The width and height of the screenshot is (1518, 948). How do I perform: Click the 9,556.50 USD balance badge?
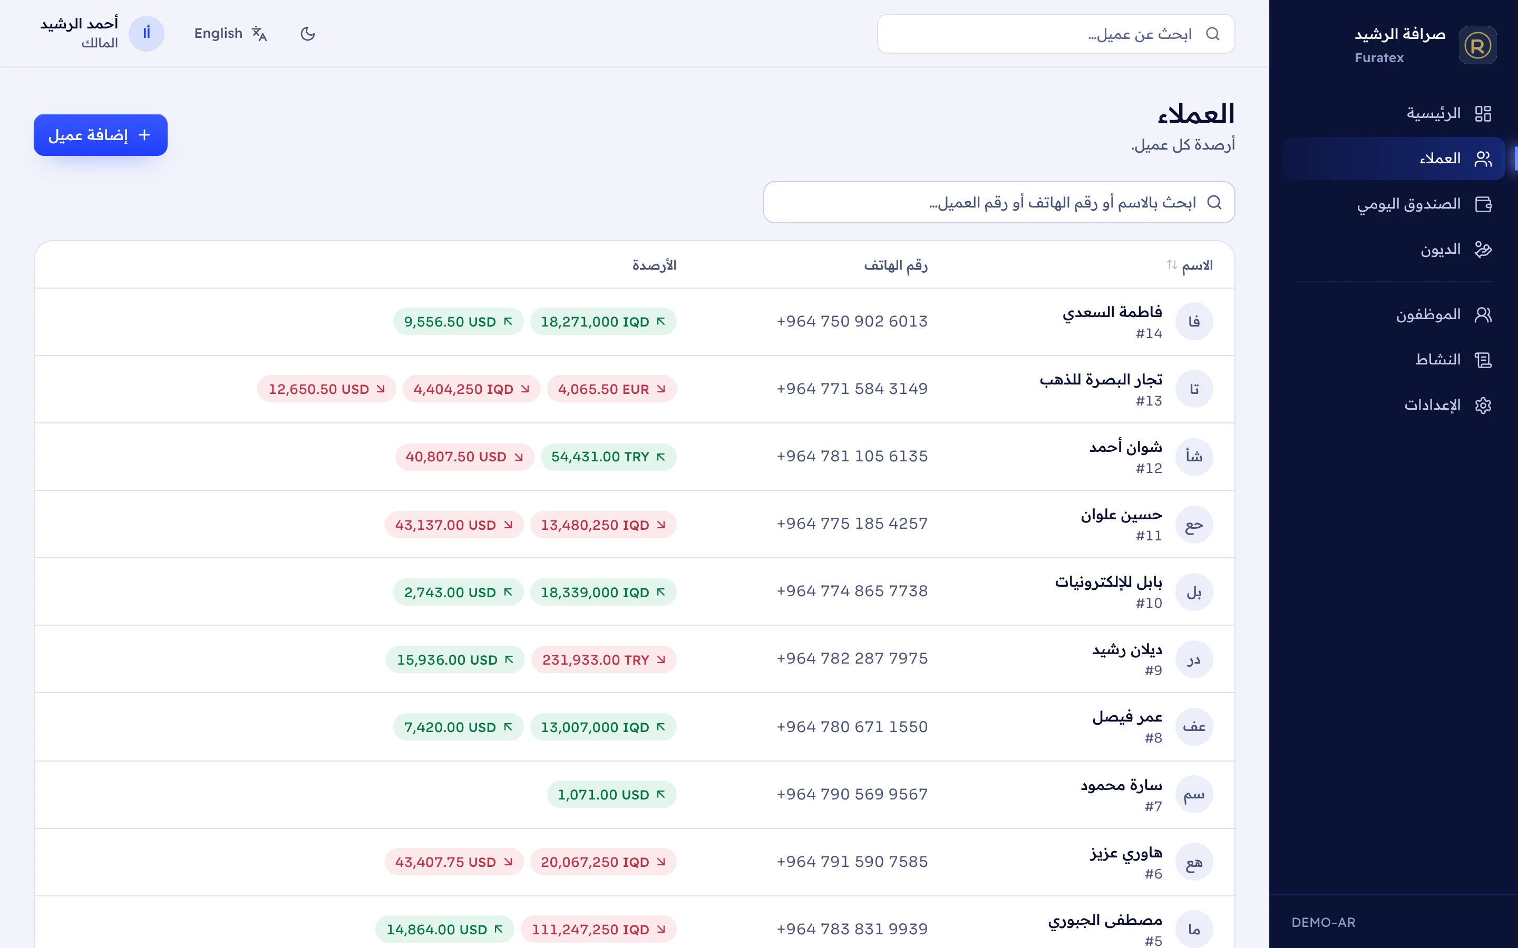[x=459, y=322]
